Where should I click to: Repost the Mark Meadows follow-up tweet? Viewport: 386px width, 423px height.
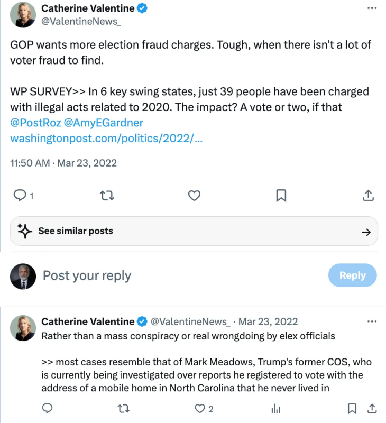pos(124,408)
